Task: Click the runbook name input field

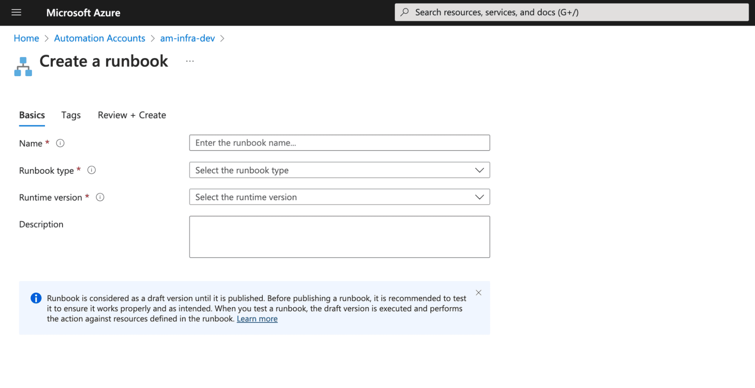Action: pyautogui.click(x=339, y=143)
